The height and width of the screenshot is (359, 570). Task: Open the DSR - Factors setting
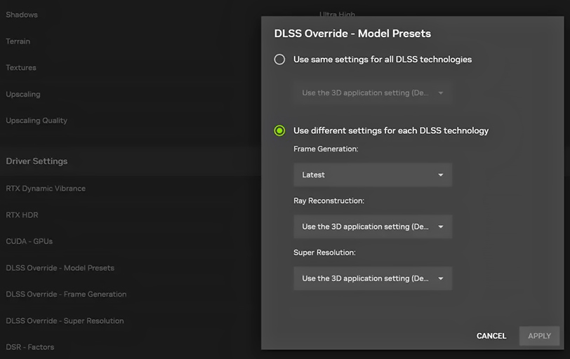point(30,347)
